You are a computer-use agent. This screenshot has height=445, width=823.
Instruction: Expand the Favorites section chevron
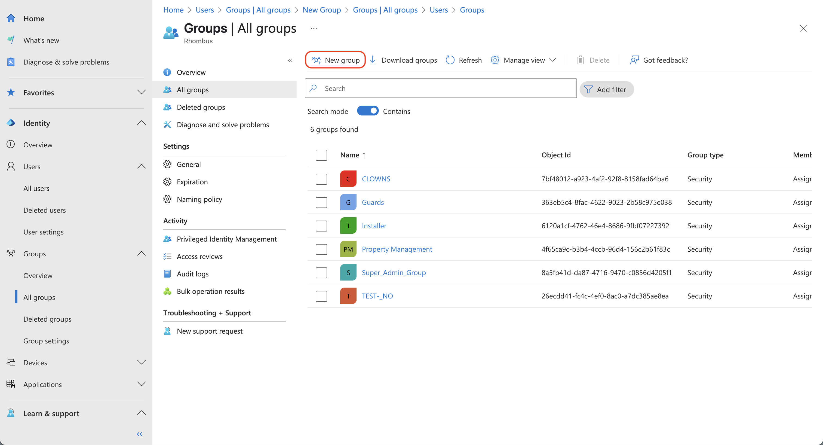point(141,92)
